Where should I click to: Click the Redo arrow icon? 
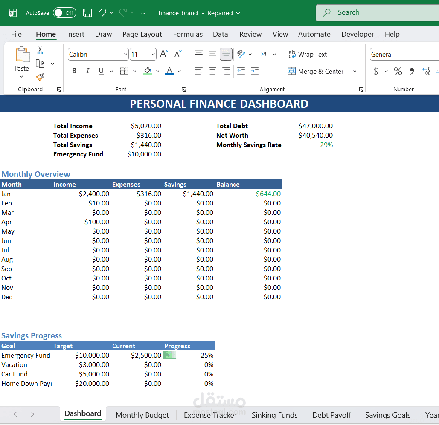coord(123,13)
